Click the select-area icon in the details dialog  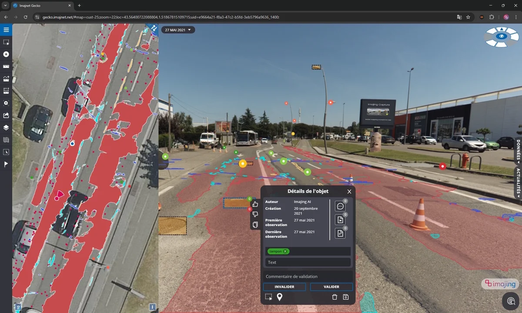268,297
